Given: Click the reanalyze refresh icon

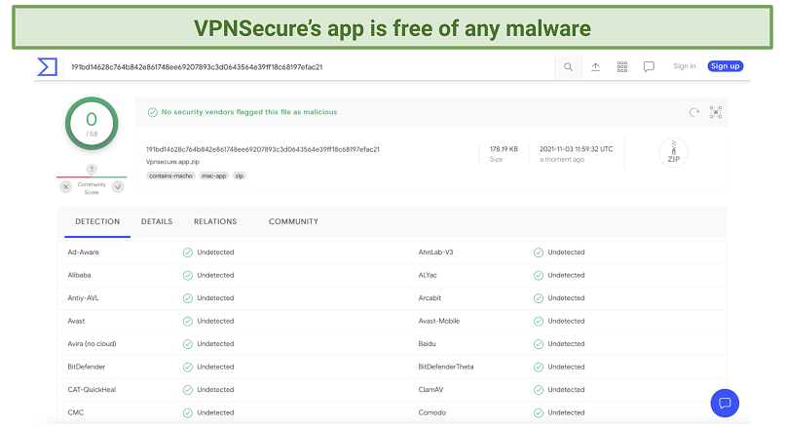Looking at the screenshot, I should point(693,112).
